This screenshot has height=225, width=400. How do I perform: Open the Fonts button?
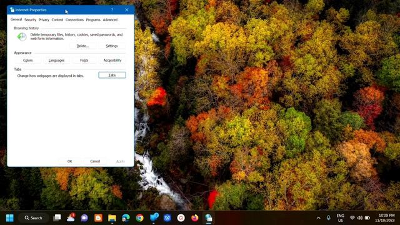[84, 61]
